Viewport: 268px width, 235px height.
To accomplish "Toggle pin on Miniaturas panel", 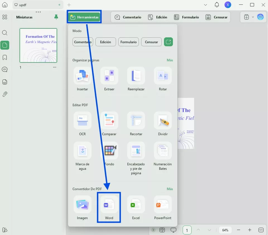I will 56,17.
